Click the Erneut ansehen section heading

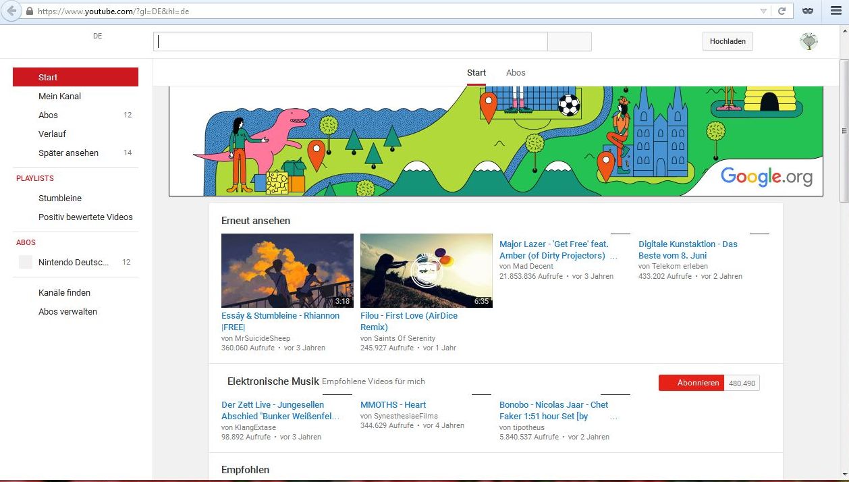256,221
